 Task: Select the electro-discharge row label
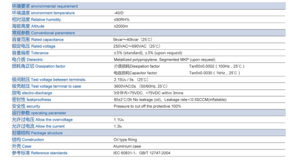pos(32,93)
